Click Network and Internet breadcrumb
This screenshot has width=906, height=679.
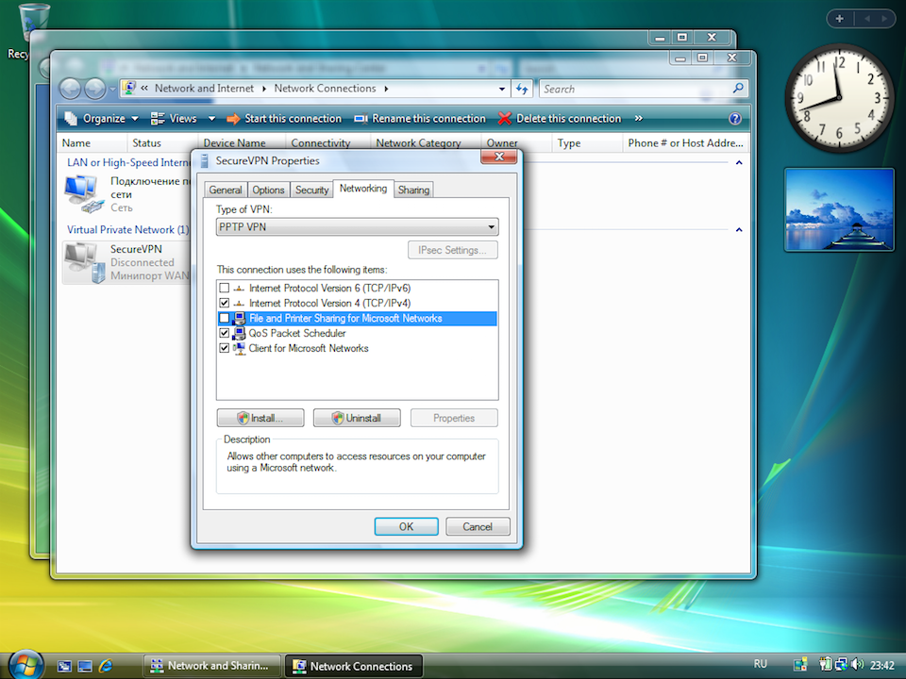tap(204, 89)
